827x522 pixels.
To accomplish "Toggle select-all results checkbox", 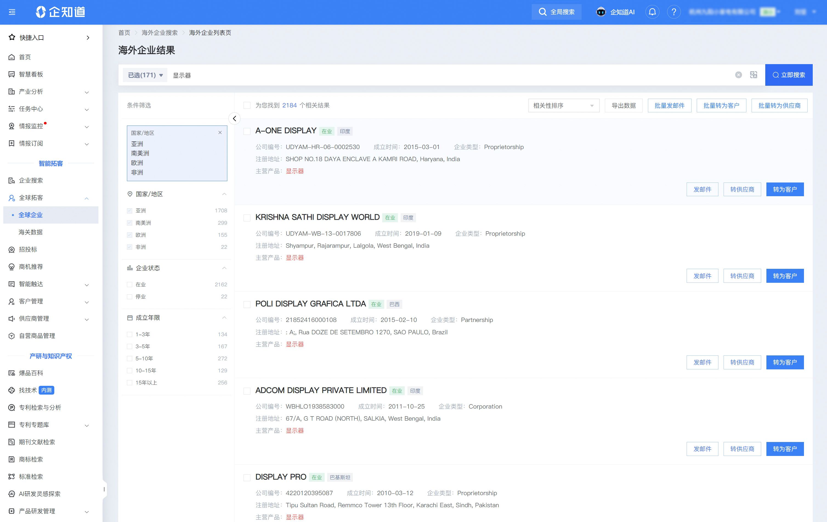I will pos(247,105).
